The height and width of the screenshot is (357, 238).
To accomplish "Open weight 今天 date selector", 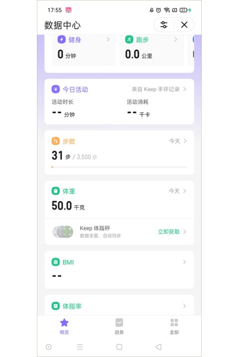I will (x=178, y=191).
